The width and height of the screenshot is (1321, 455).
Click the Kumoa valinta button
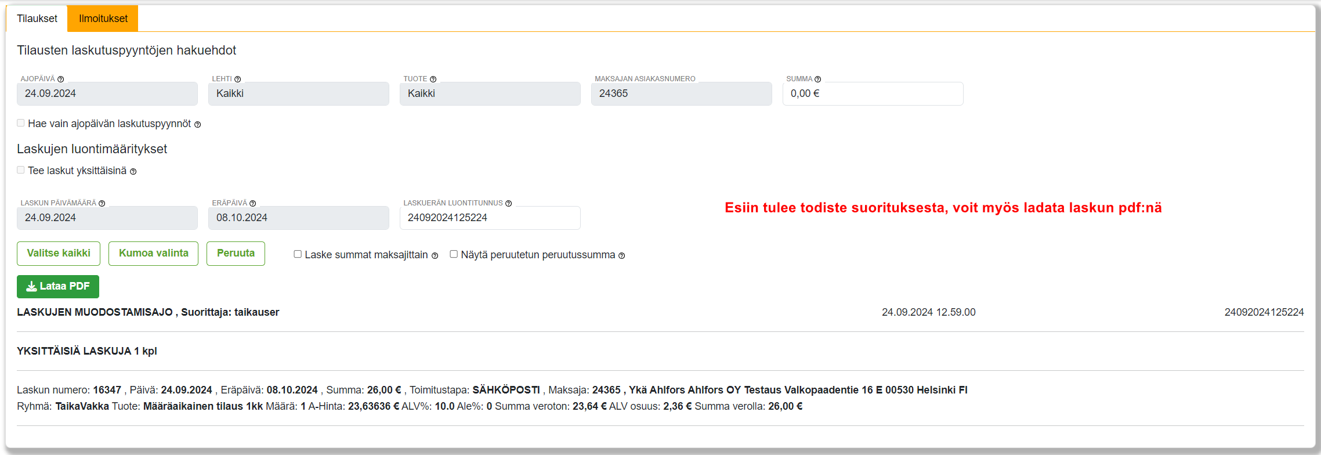pos(153,254)
